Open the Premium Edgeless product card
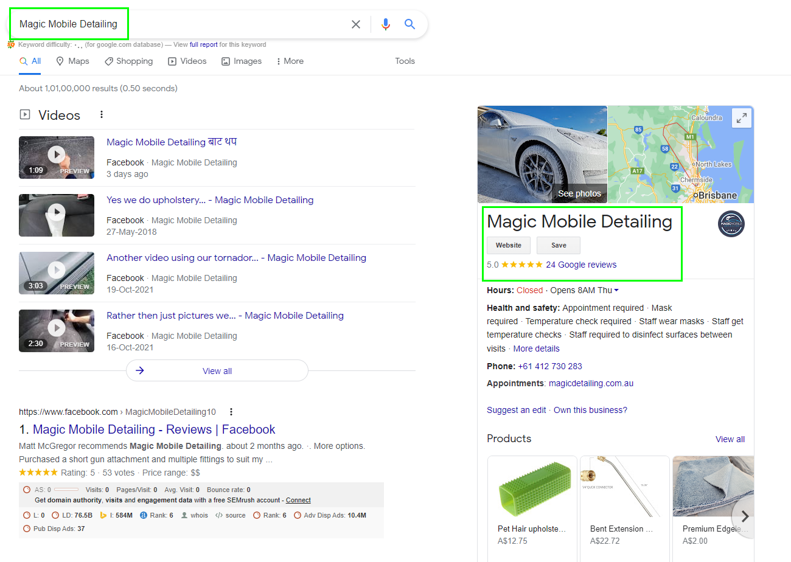 click(713, 508)
